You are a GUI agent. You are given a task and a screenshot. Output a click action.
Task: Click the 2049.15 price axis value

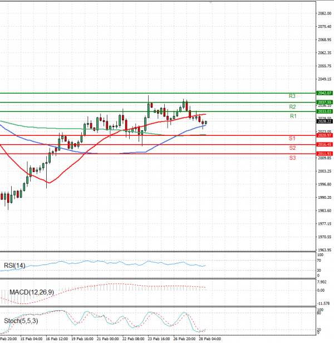tap(325, 79)
